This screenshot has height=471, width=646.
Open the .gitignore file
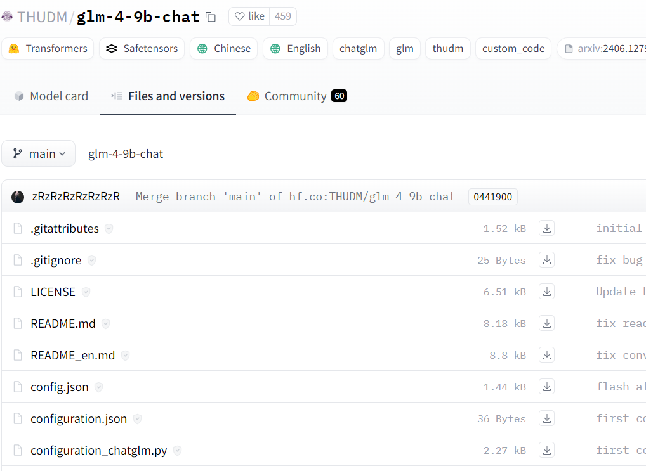tap(56, 260)
